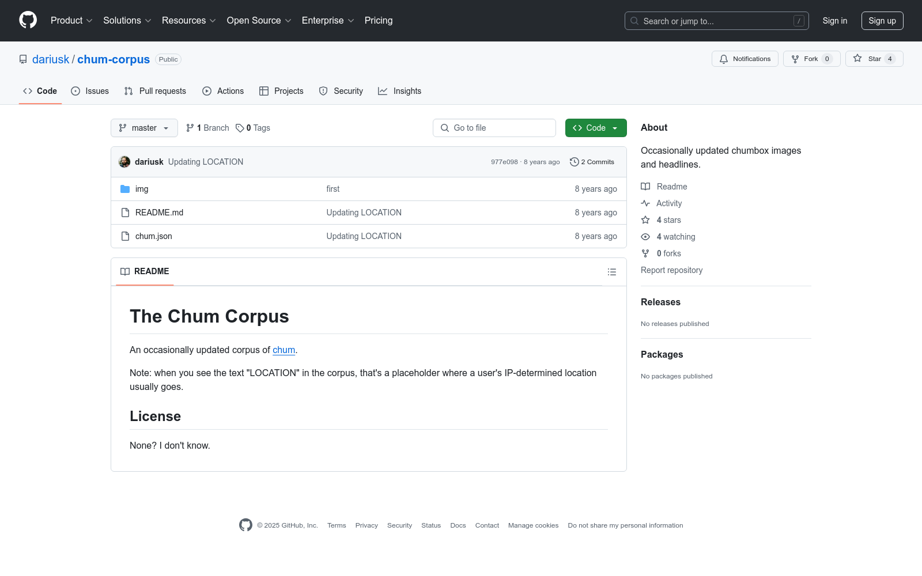This screenshot has height=576, width=922.
Task: Click the branch icon beside 1 Branch
Action: [190, 128]
